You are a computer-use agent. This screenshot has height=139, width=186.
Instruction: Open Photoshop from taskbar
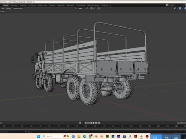coord(113,136)
